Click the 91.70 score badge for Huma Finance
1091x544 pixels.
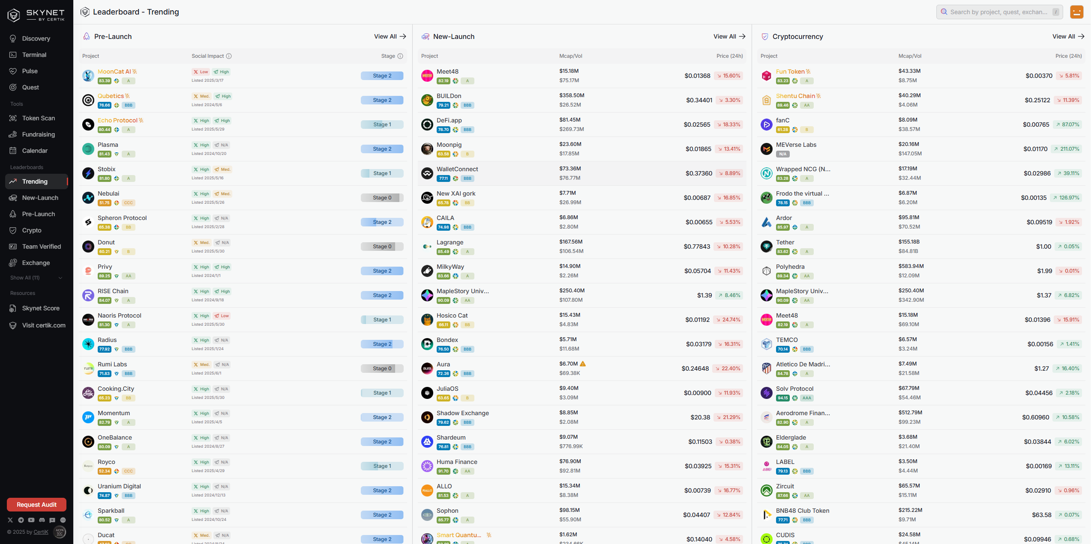coord(444,471)
